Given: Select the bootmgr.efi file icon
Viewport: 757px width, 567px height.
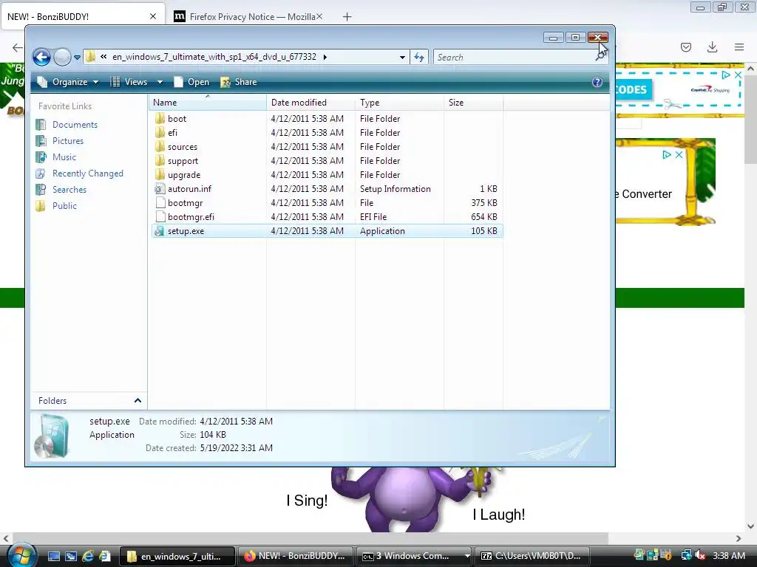Looking at the screenshot, I should [160, 217].
